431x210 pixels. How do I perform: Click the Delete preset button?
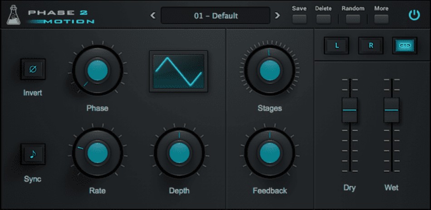[323, 19]
